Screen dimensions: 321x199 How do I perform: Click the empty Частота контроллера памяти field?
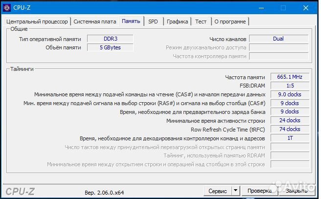click(278, 56)
